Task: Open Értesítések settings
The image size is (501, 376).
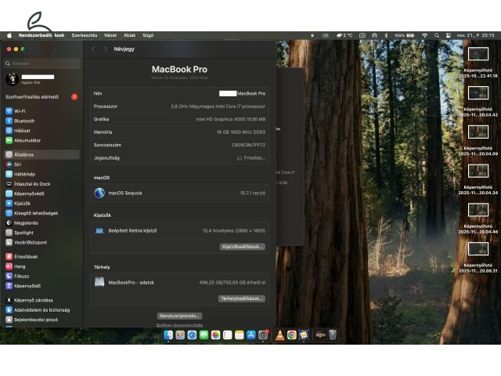Action: pyautogui.click(x=21, y=257)
